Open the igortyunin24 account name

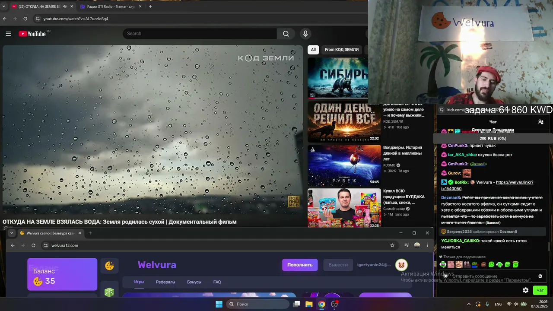click(x=374, y=265)
